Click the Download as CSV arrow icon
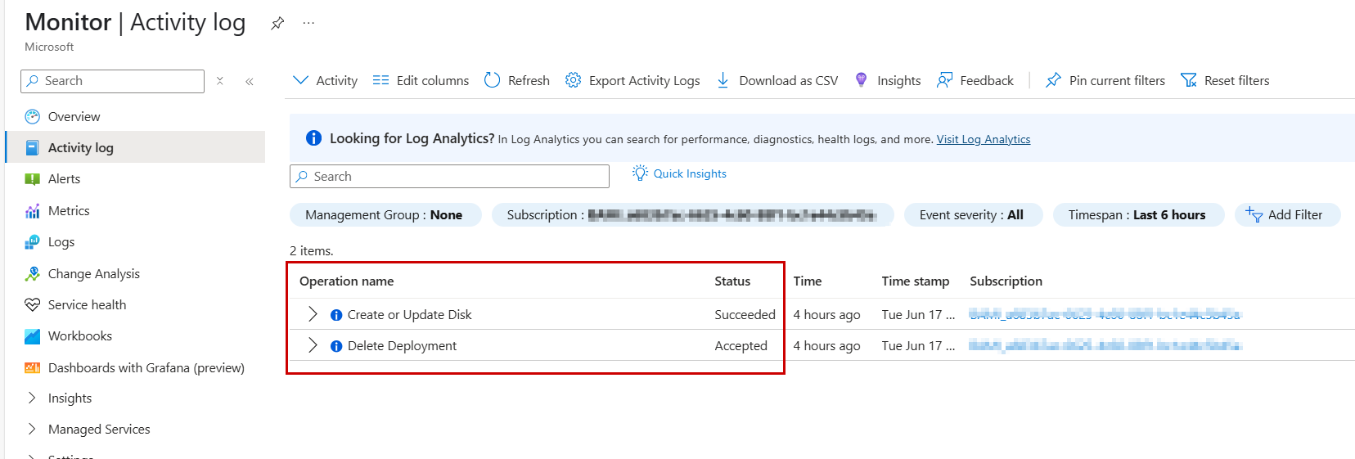 tap(723, 80)
